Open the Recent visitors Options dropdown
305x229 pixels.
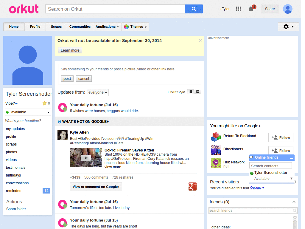point(257,188)
